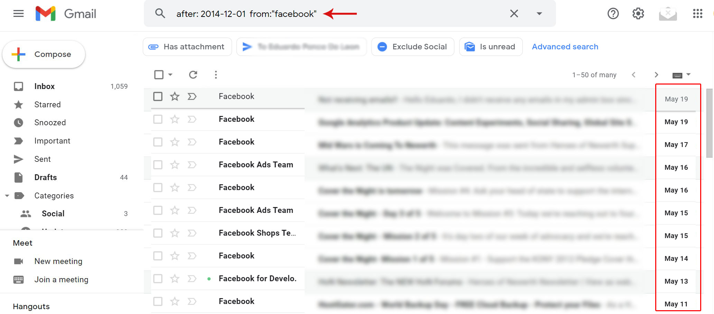The width and height of the screenshot is (714, 314).
Task: Star the Facebook May 14 email
Action: pyautogui.click(x=175, y=256)
